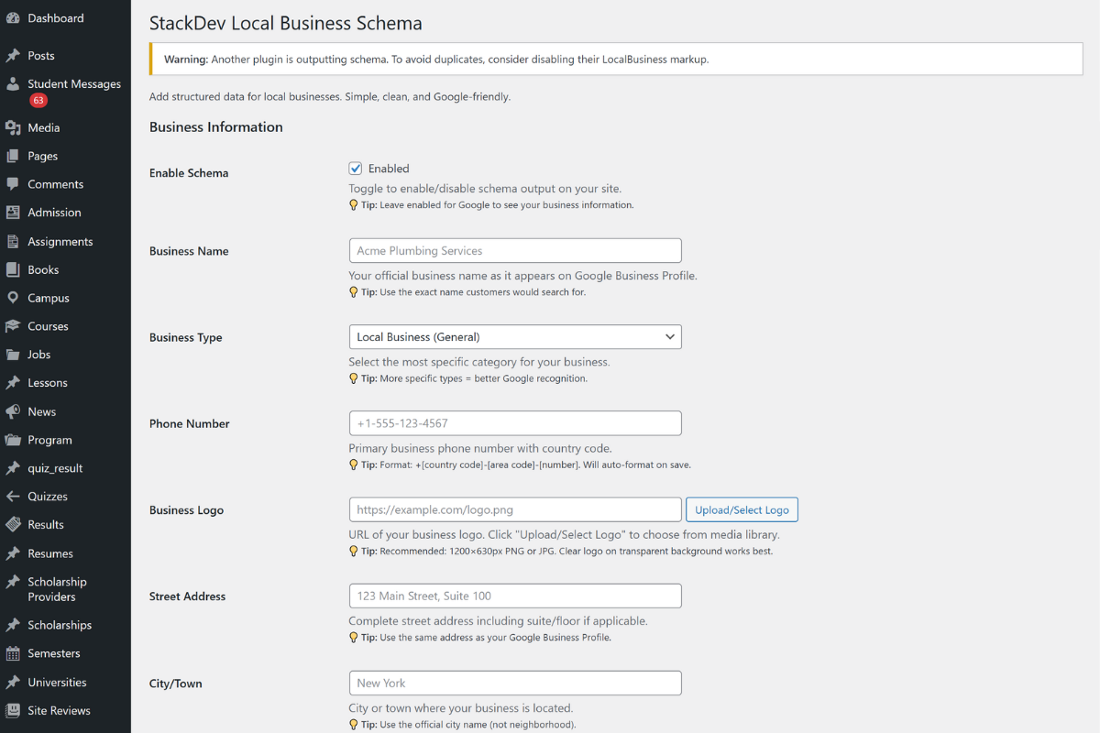Click the Semesters calendar icon
The height and width of the screenshot is (733, 1100).
coord(13,653)
